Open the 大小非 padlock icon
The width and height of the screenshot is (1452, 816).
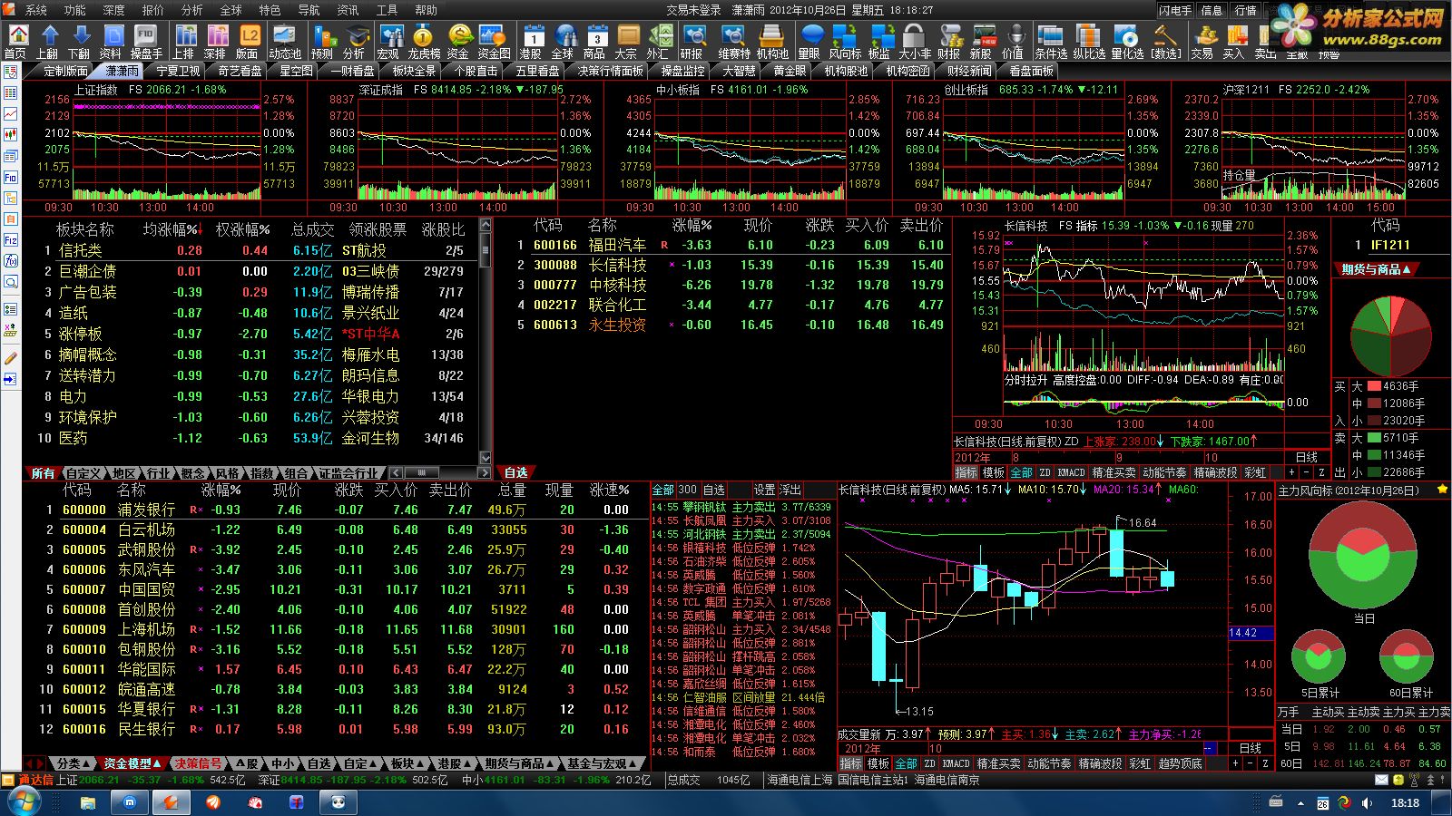coord(915,41)
